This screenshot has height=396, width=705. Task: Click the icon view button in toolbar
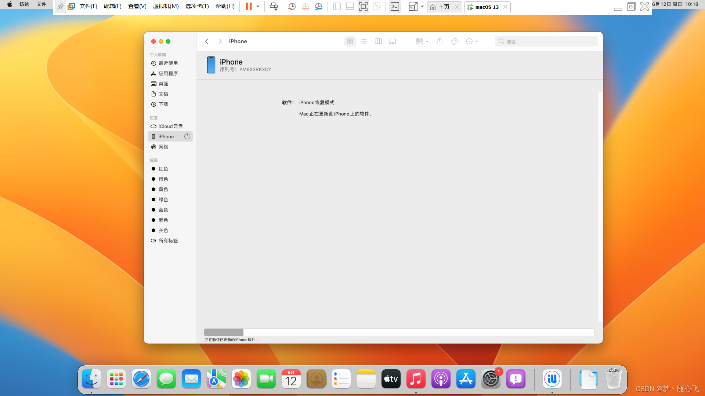tap(350, 41)
